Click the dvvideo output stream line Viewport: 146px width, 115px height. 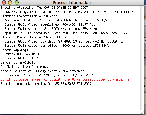65,41
